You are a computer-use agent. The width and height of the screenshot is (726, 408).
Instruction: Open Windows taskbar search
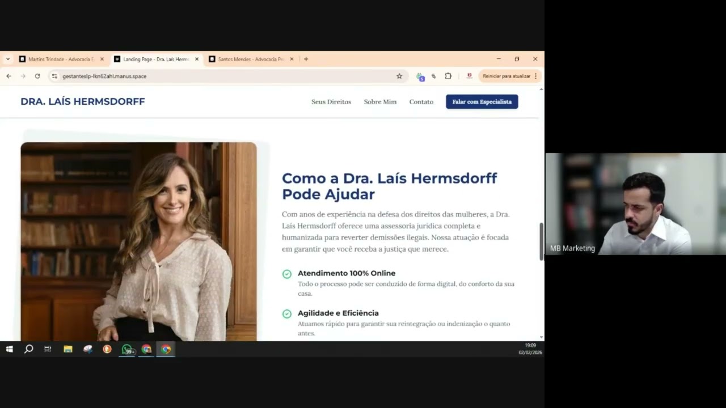[x=29, y=349]
